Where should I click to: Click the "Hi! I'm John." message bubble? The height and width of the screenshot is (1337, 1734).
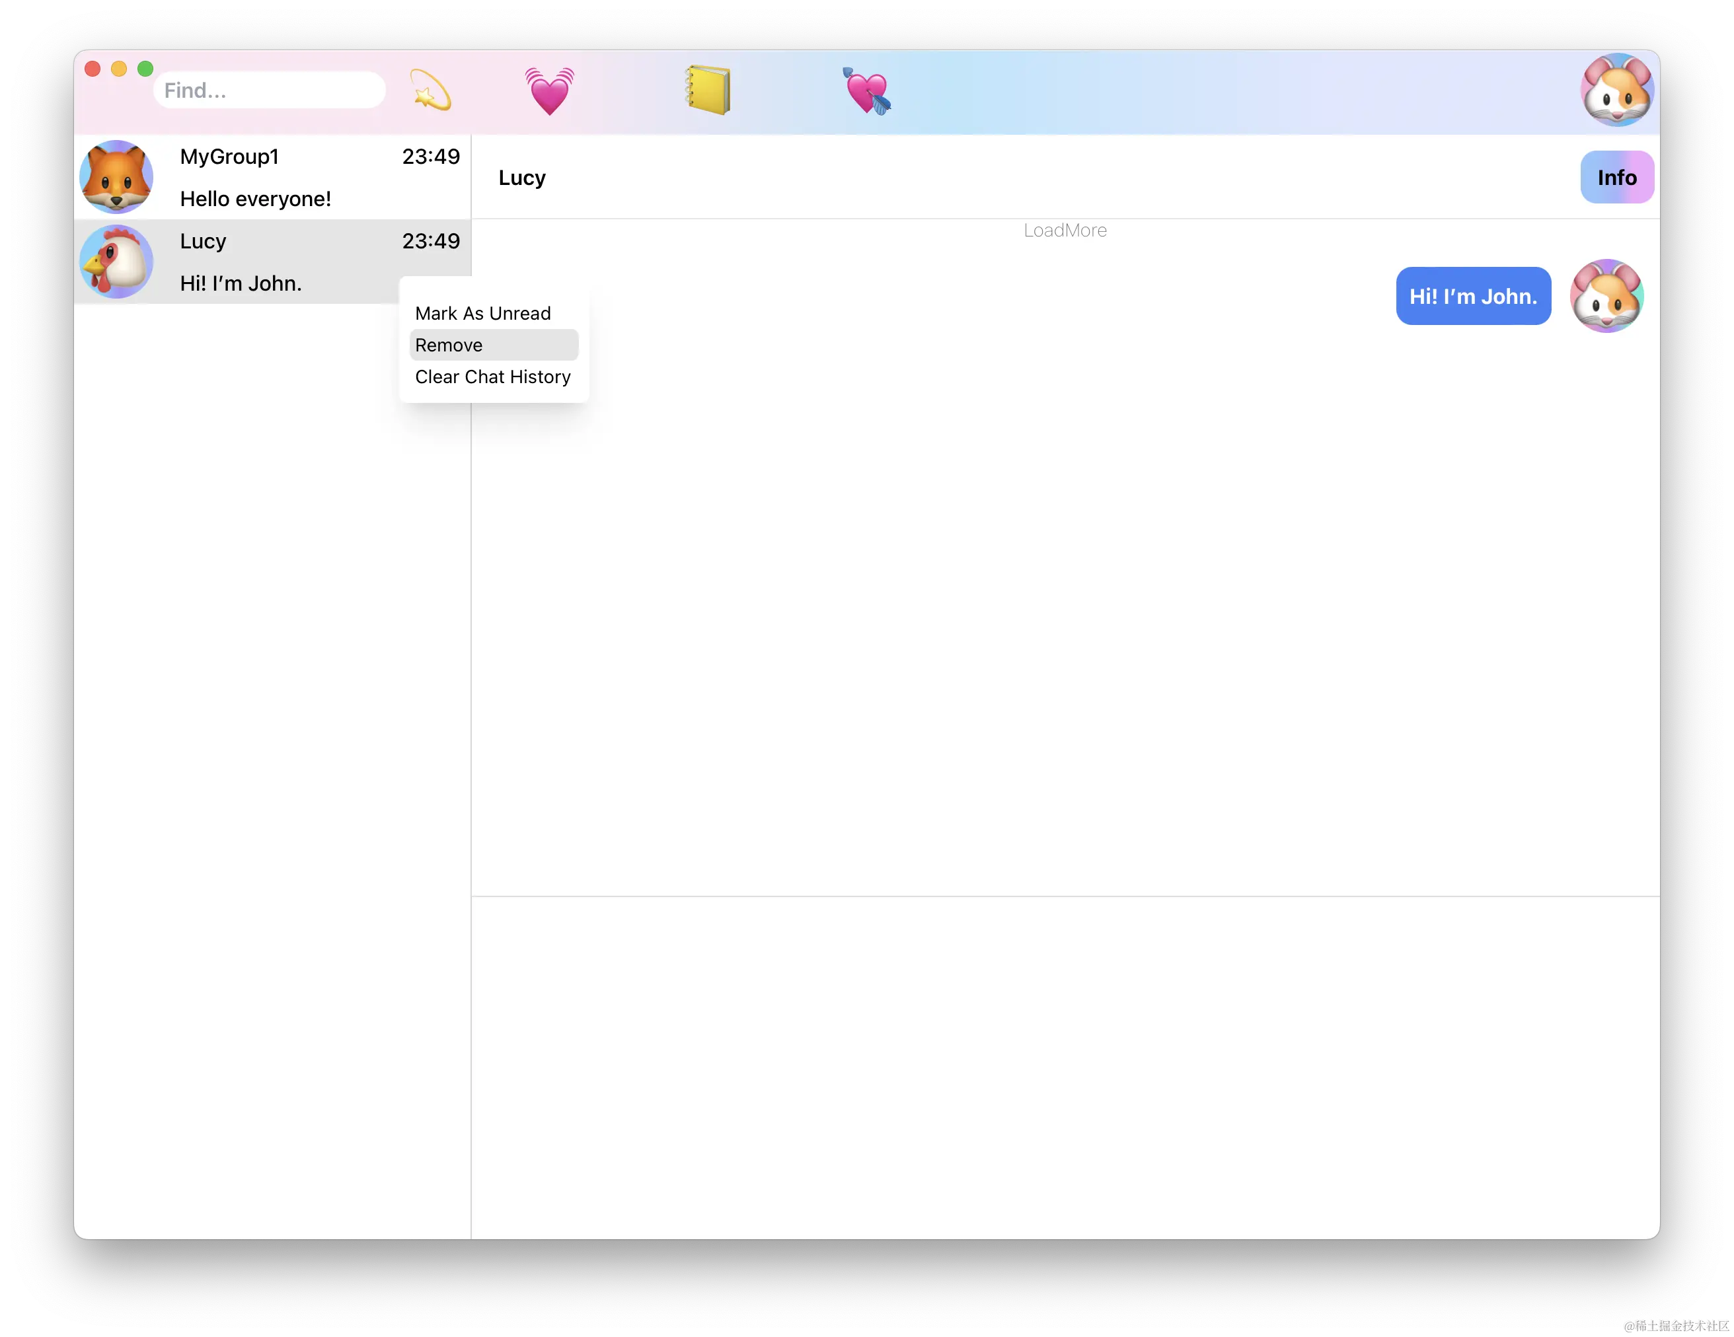1473,296
